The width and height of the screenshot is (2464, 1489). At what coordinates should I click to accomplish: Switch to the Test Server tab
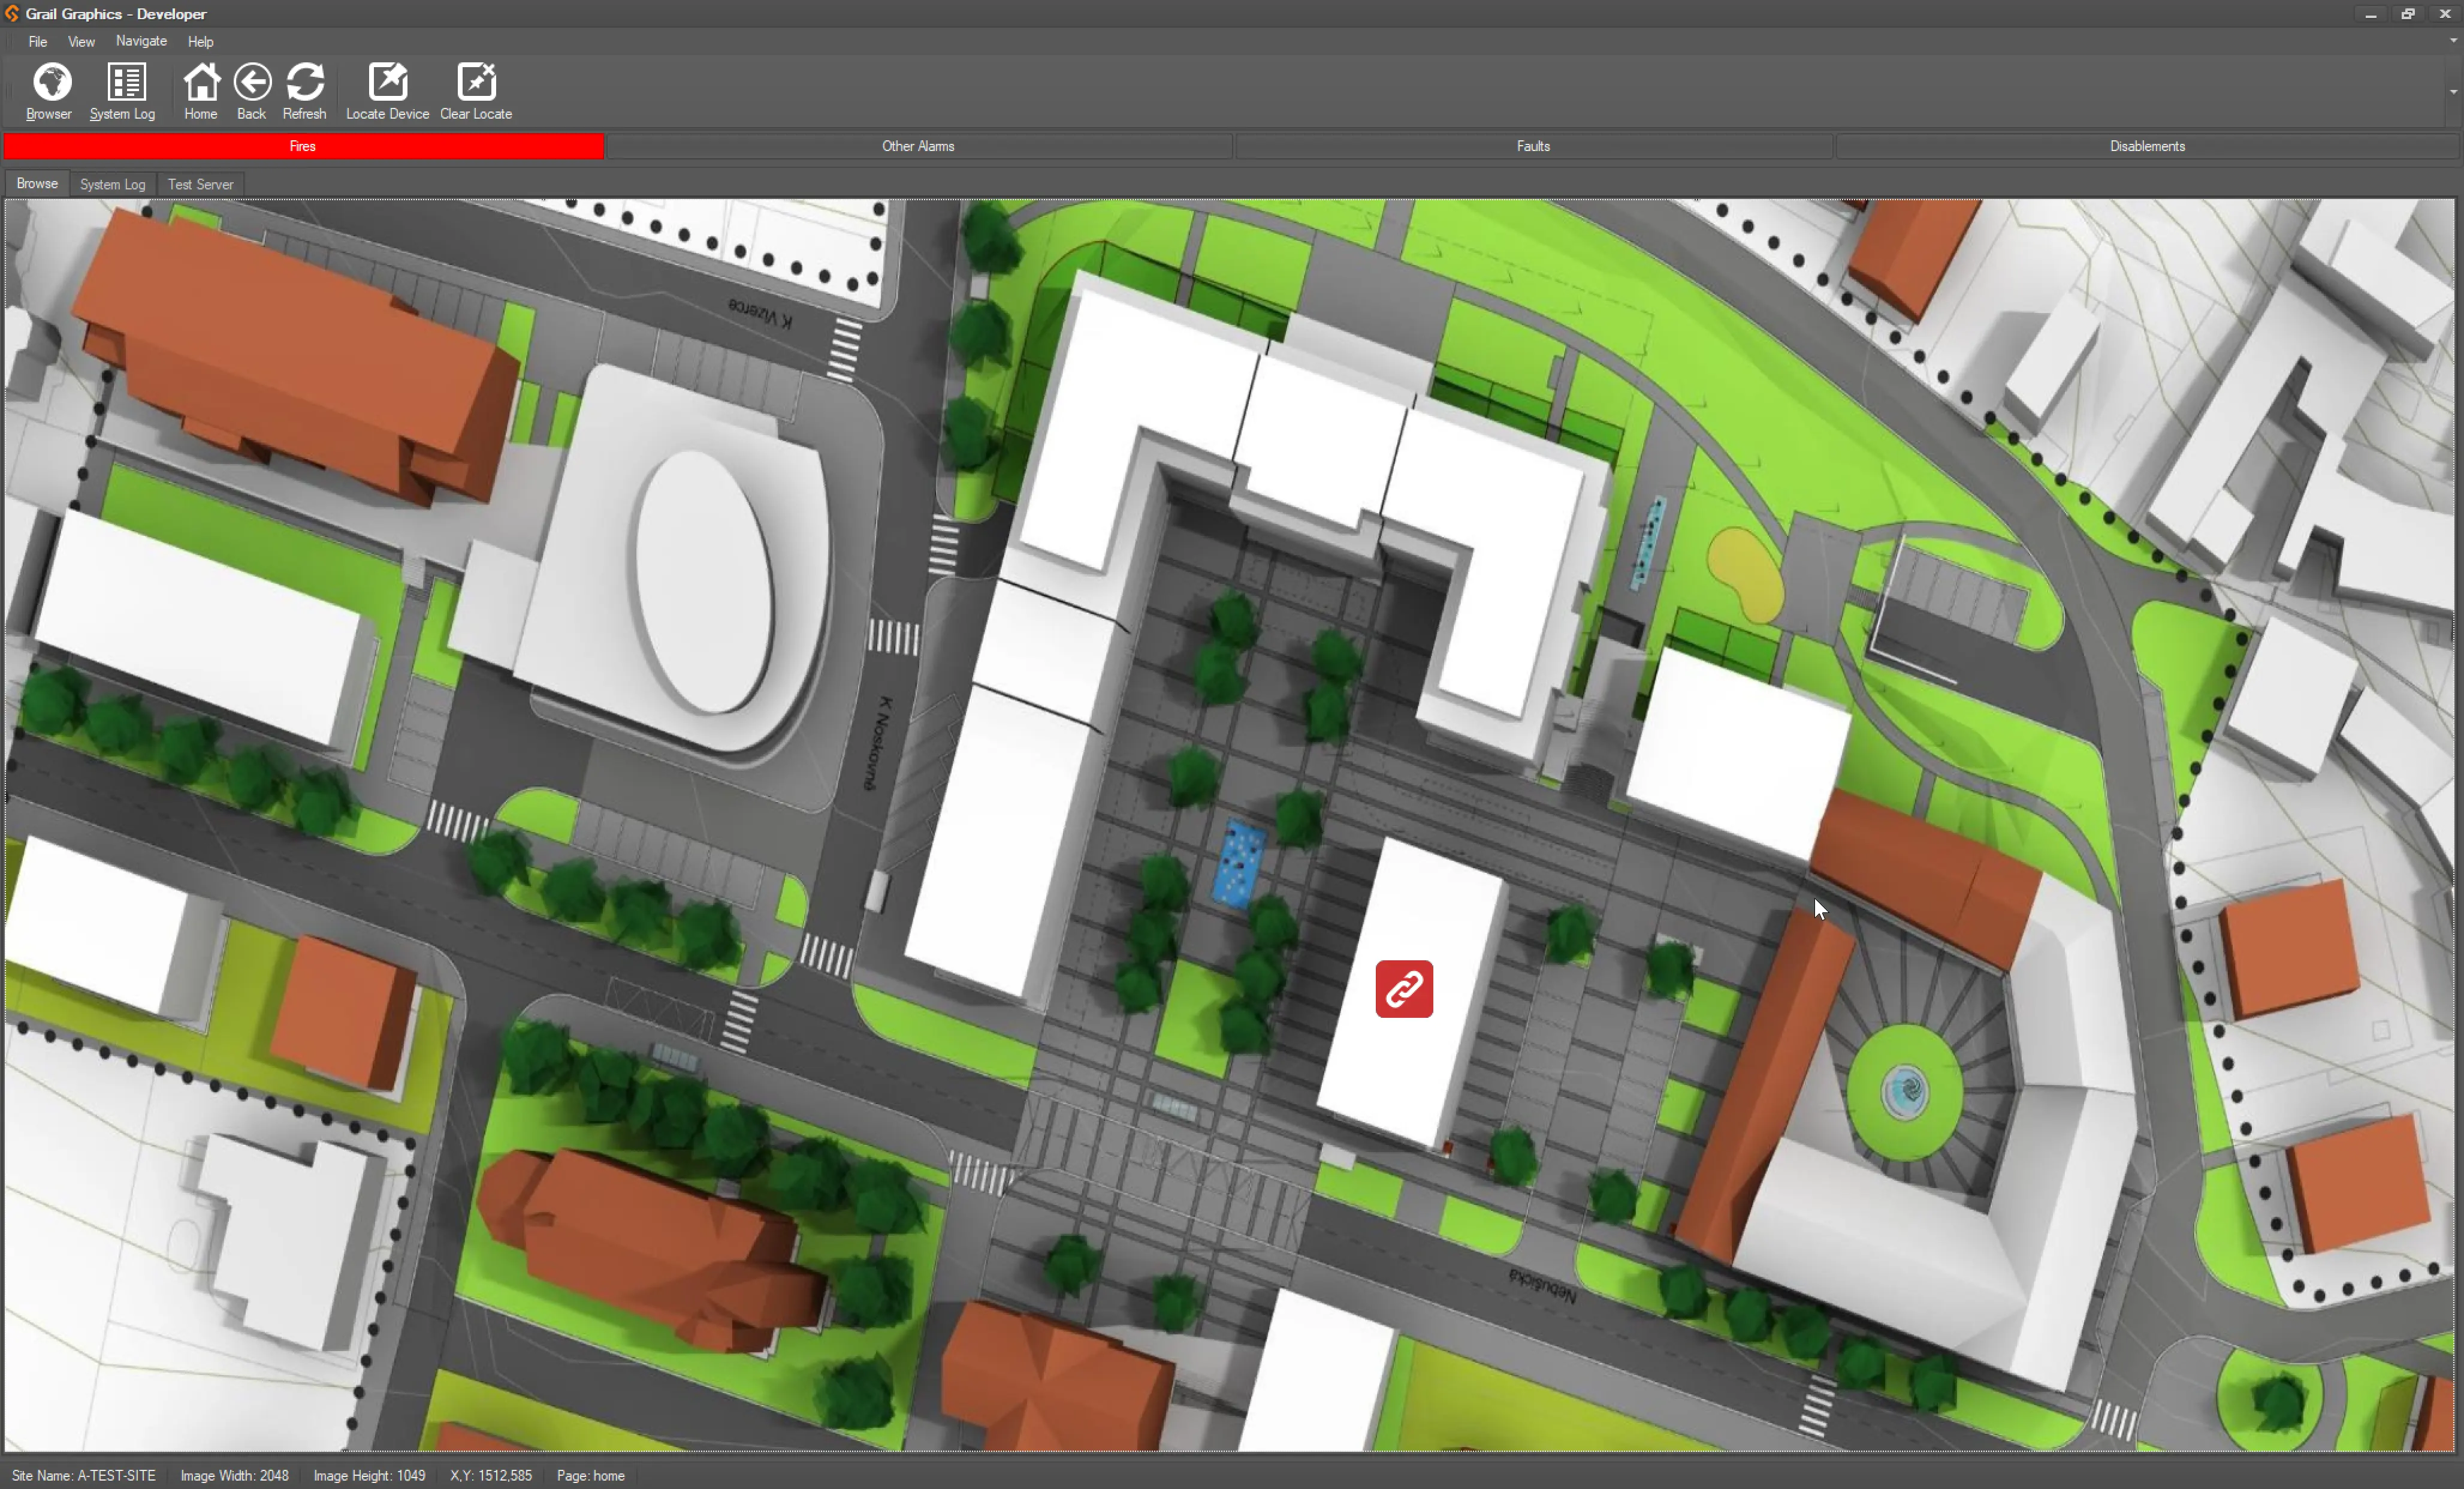click(200, 185)
